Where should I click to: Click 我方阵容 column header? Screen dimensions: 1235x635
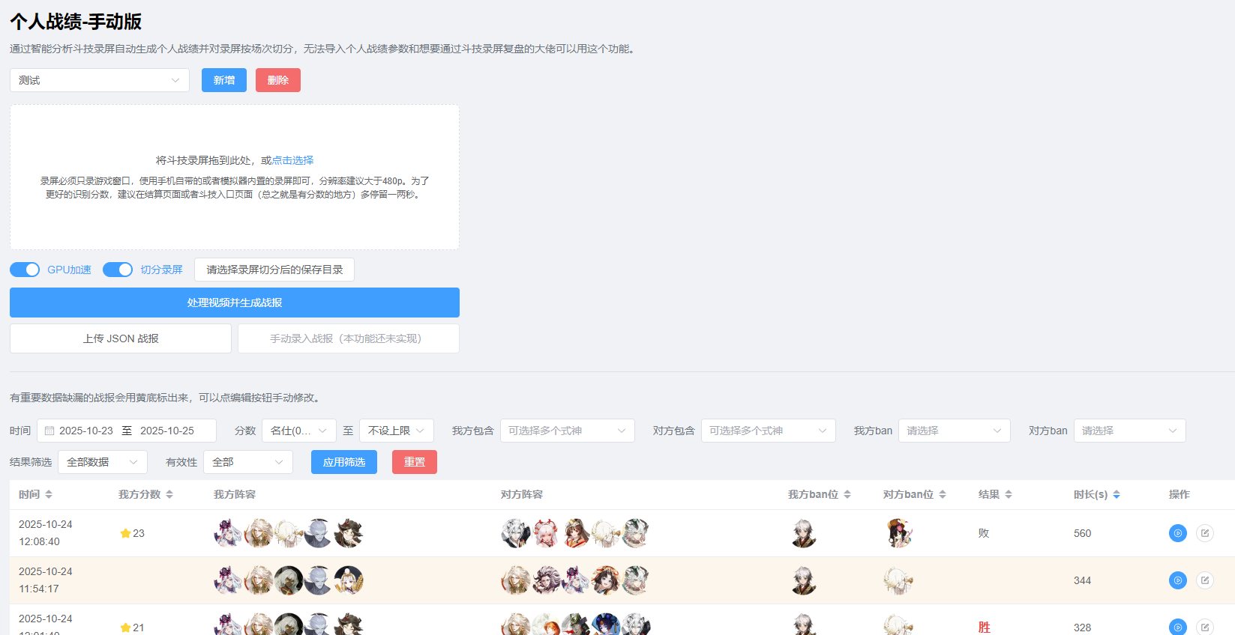[x=235, y=494]
